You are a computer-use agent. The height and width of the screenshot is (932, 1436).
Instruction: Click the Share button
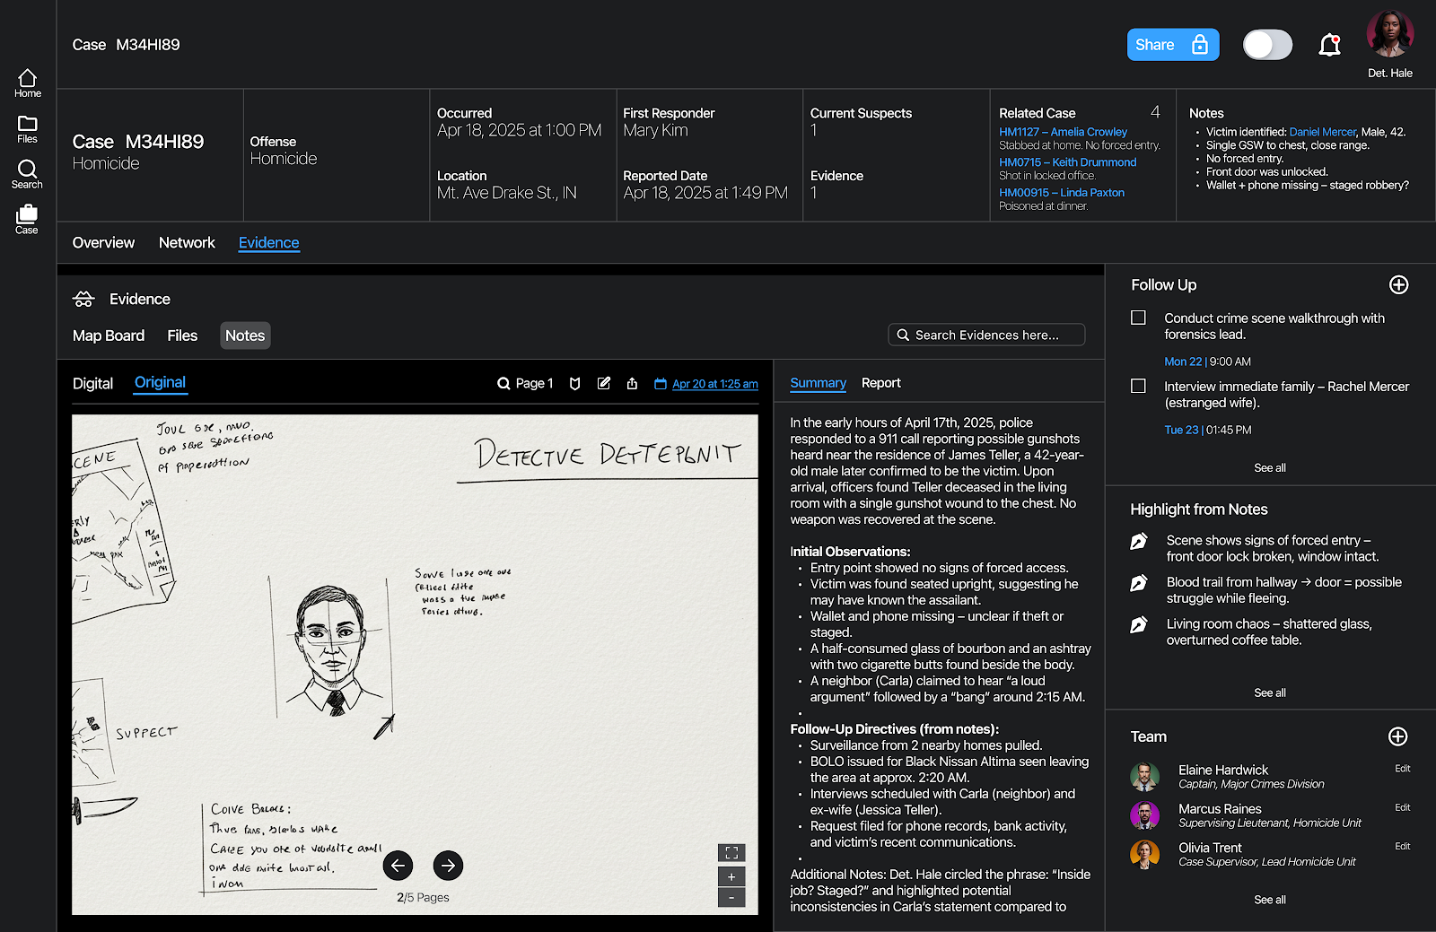click(1173, 45)
